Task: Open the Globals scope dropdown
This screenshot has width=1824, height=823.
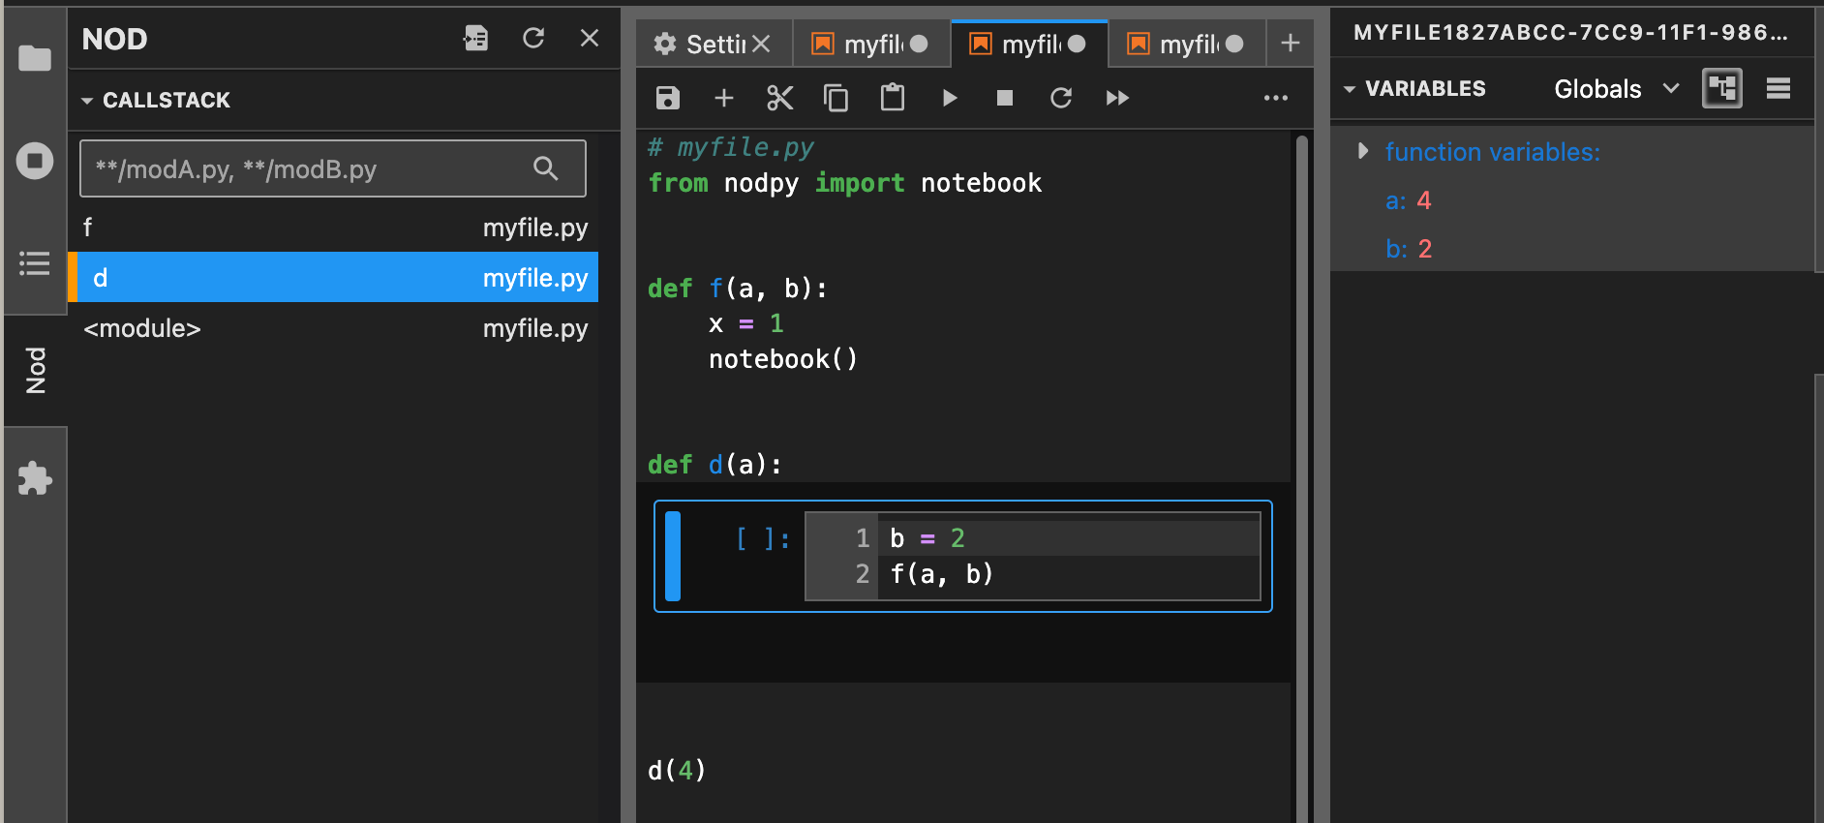Action: (x=1616, y=89)
